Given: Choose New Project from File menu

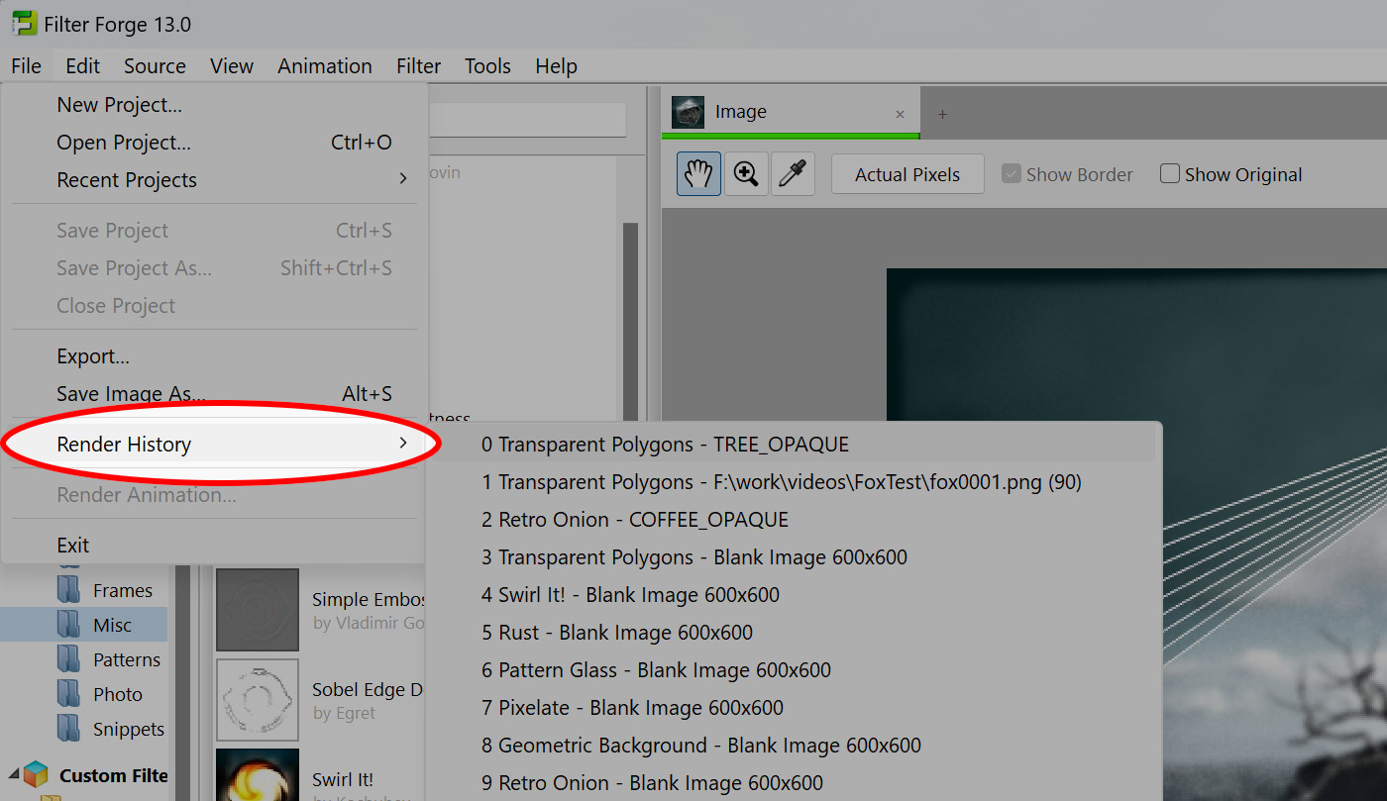Looking at the screenshot, I should (x=214, y=105).
